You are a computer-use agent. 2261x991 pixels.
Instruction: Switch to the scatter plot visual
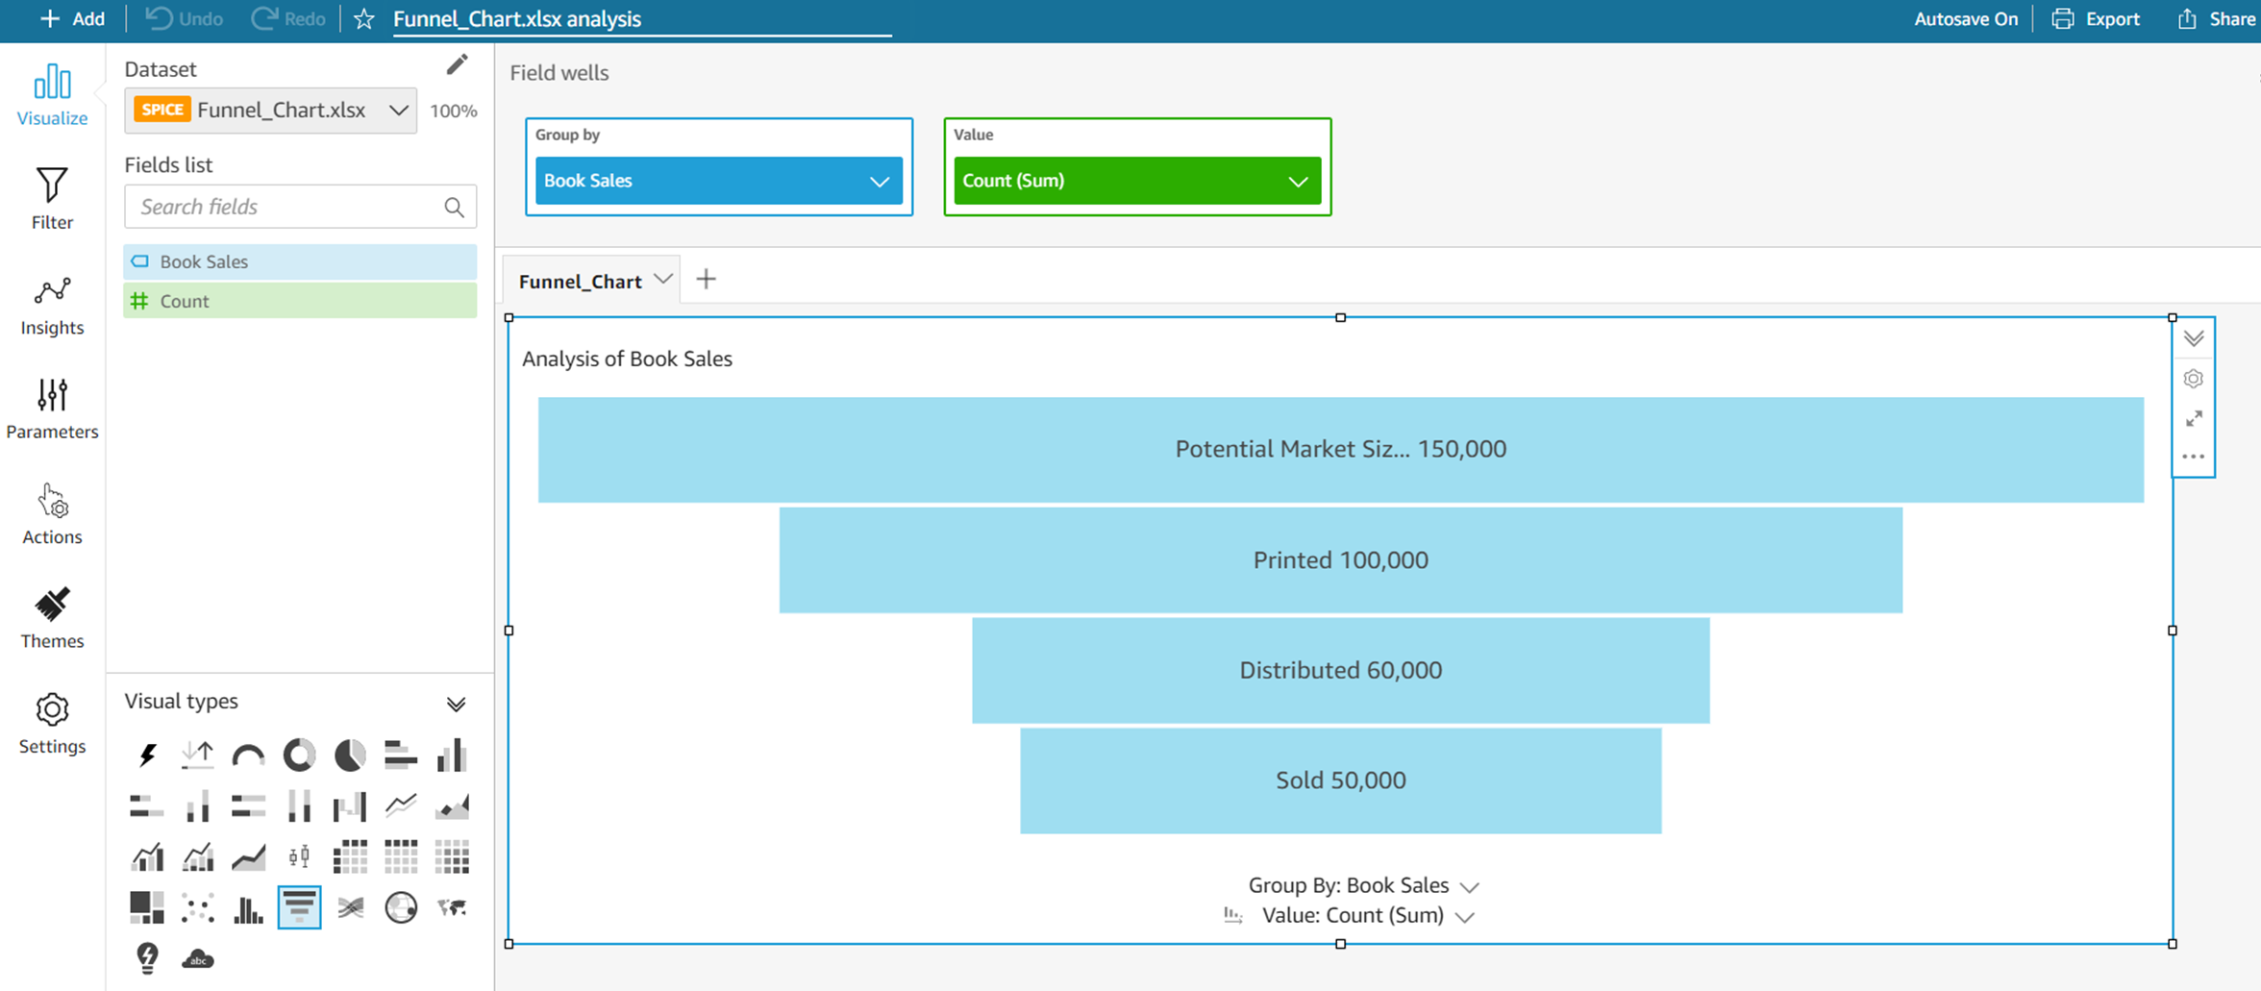[x=198, y=907]
